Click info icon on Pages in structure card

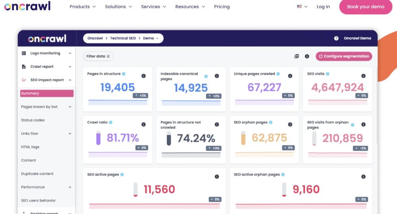tap(143, 76)
